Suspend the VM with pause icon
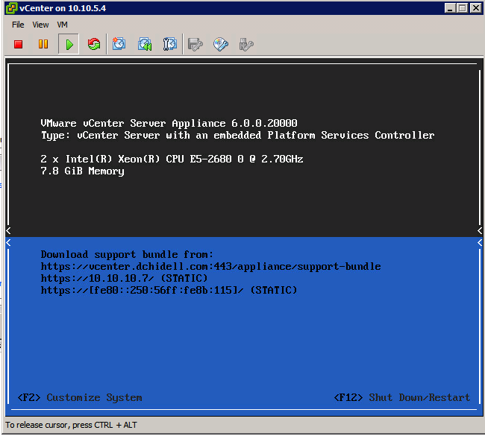 tap(43, 44)
